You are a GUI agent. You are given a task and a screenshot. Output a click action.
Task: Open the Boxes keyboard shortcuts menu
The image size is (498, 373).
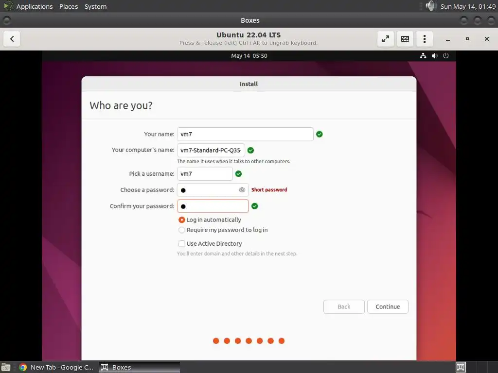tap(405, 39)
